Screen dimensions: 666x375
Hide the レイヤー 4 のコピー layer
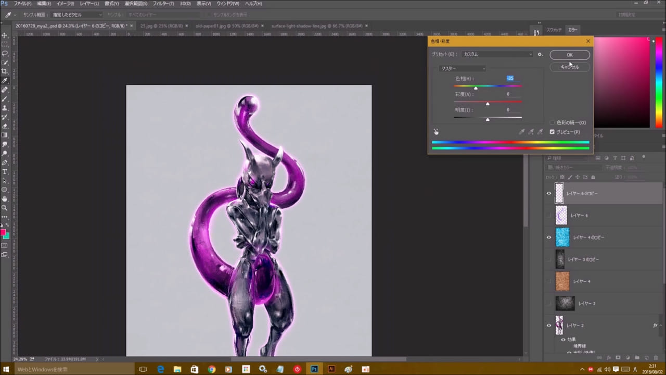coord(548,238)
